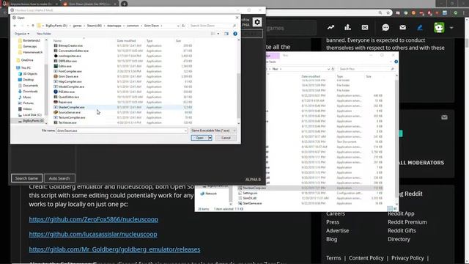The width and height of the screenshot is (469, 264).
Task: Click refresh icon beside Open dialog address bar
Action: (x=183, y=26)
